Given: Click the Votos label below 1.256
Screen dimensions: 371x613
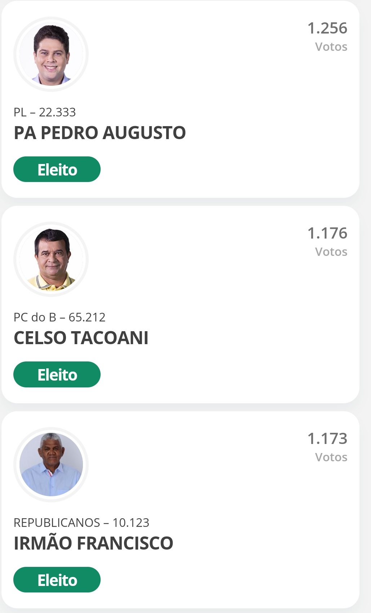Looking at the screenshot, I should click(x=331, y=47).
